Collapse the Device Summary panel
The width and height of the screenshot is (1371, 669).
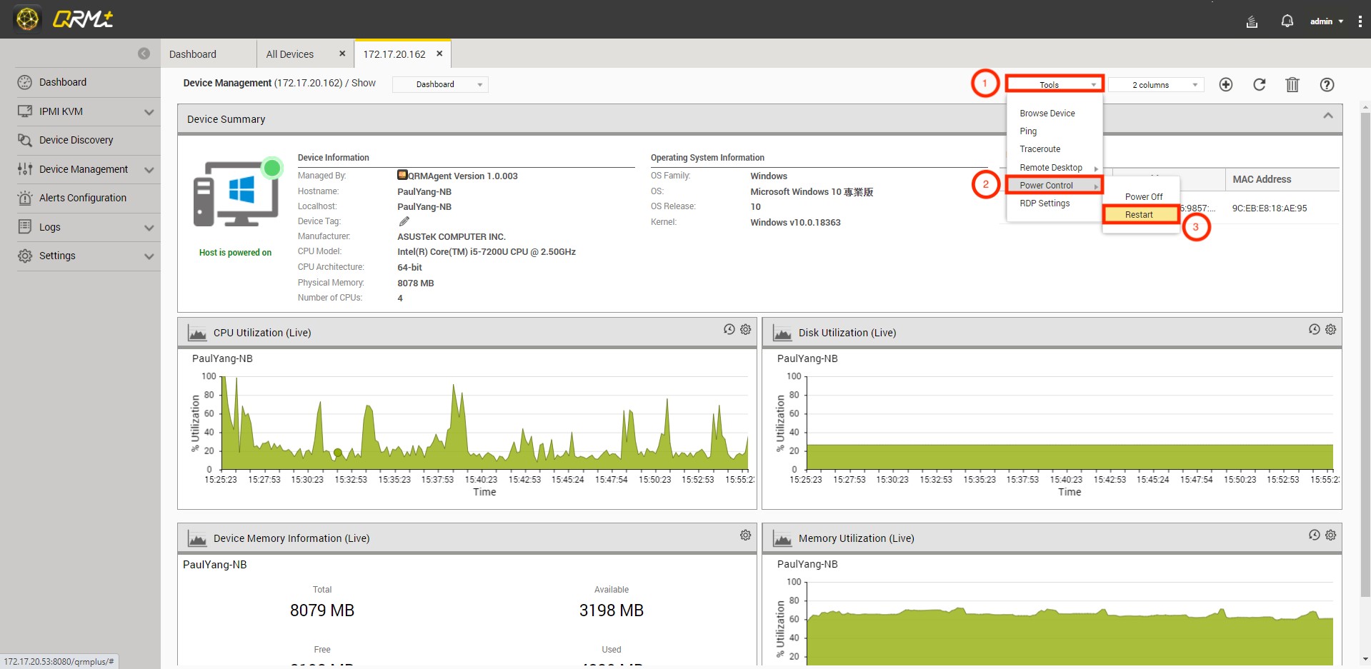click(x=1327, y=116)
